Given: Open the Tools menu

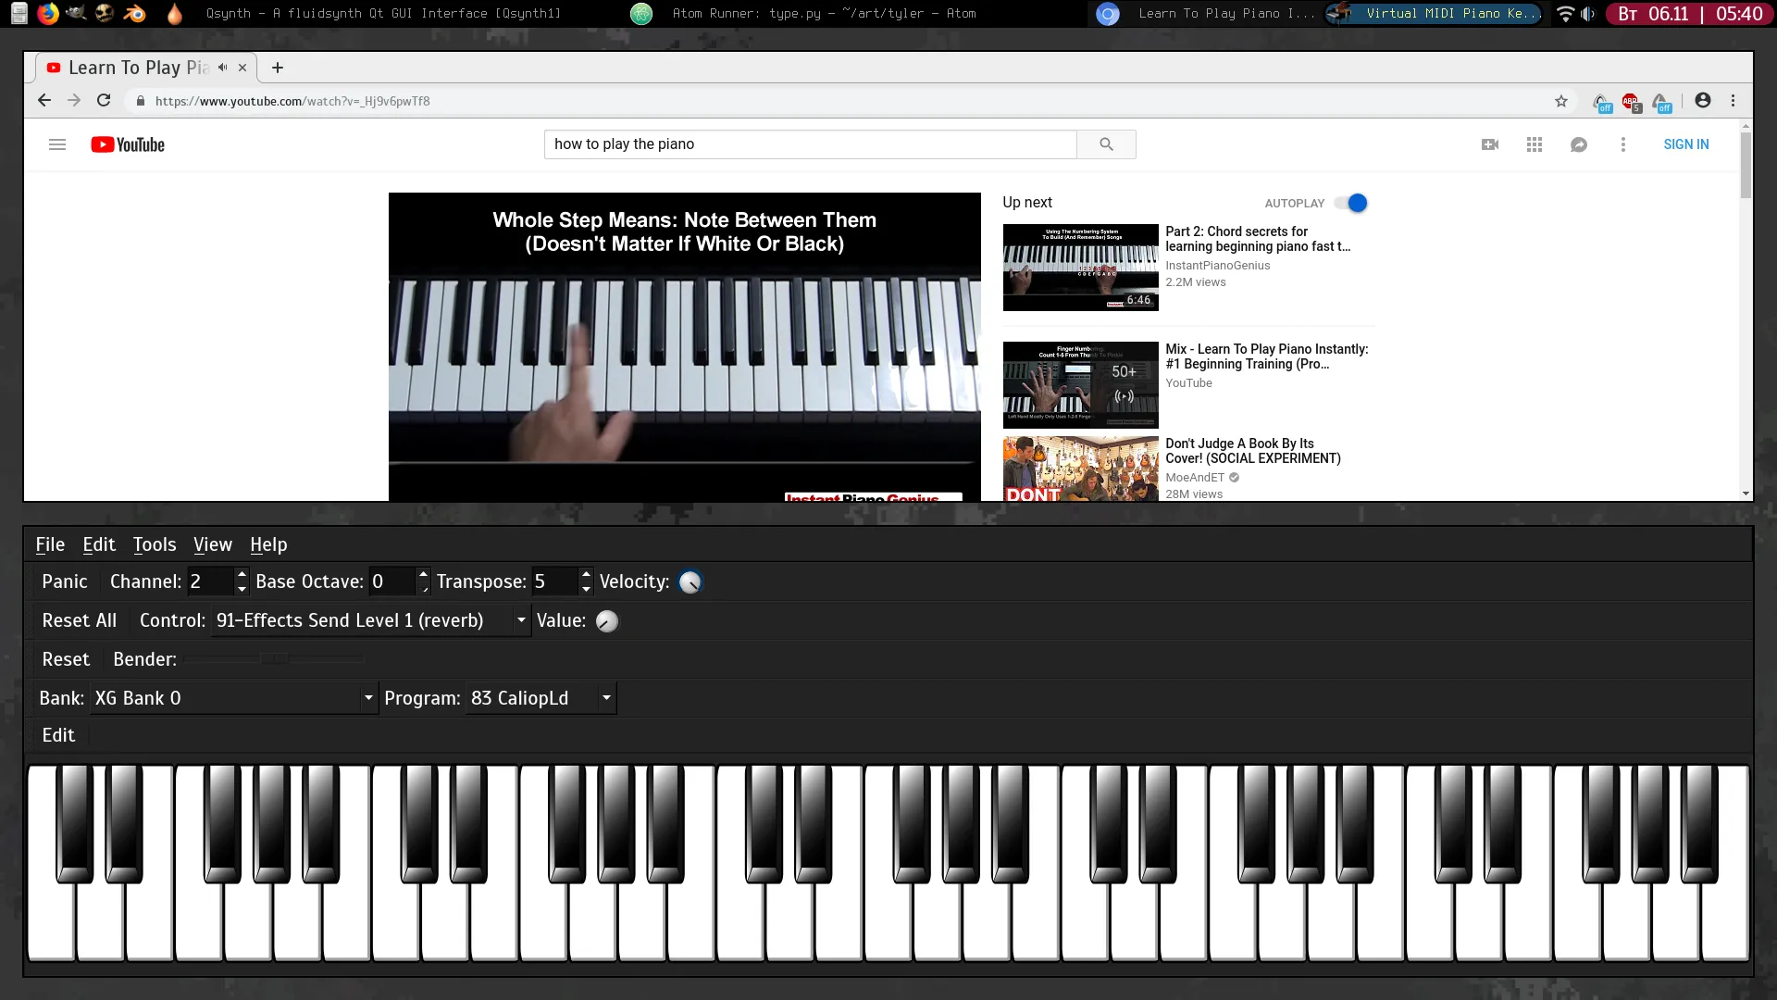Looking at the screenshot, I should pos(154,544).
